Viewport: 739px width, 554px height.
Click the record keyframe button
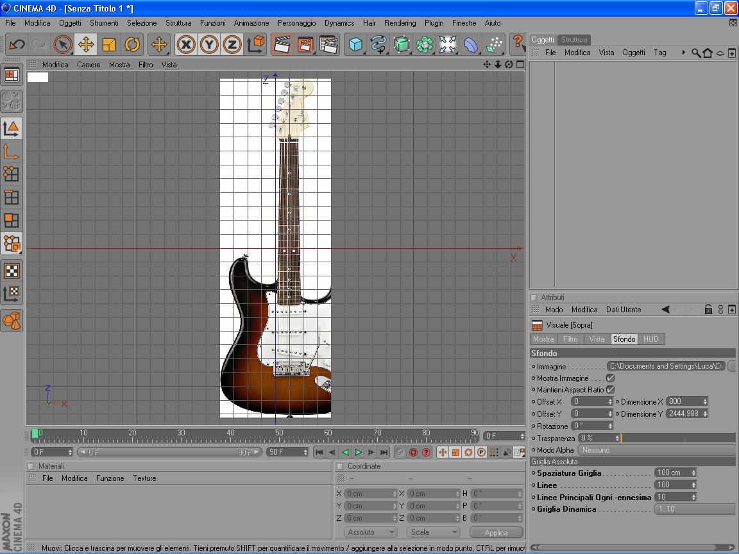coord(413,452)
